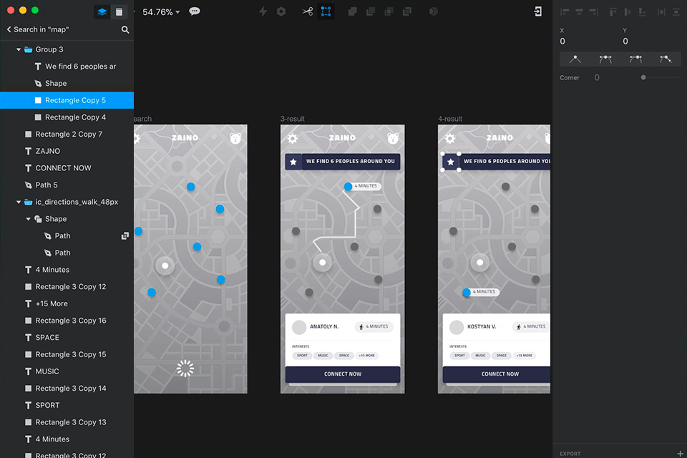
Task: Click CONNECT NOW button in 4-result artboard
Action: tap(497, 374)
